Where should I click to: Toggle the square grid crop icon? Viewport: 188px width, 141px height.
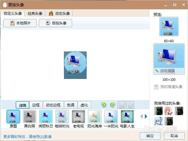pos(121,105)
